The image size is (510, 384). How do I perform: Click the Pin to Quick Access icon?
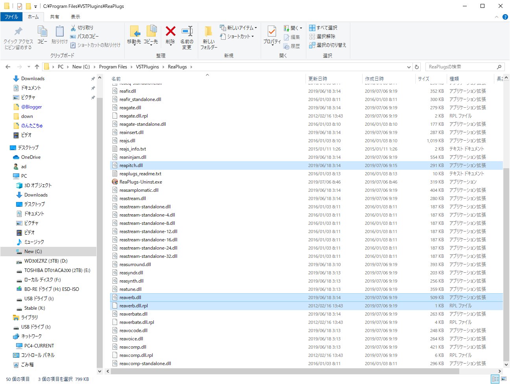pyautogui.click(x=18, y=31)
